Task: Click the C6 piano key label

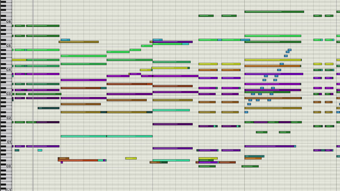Action: 8,22
